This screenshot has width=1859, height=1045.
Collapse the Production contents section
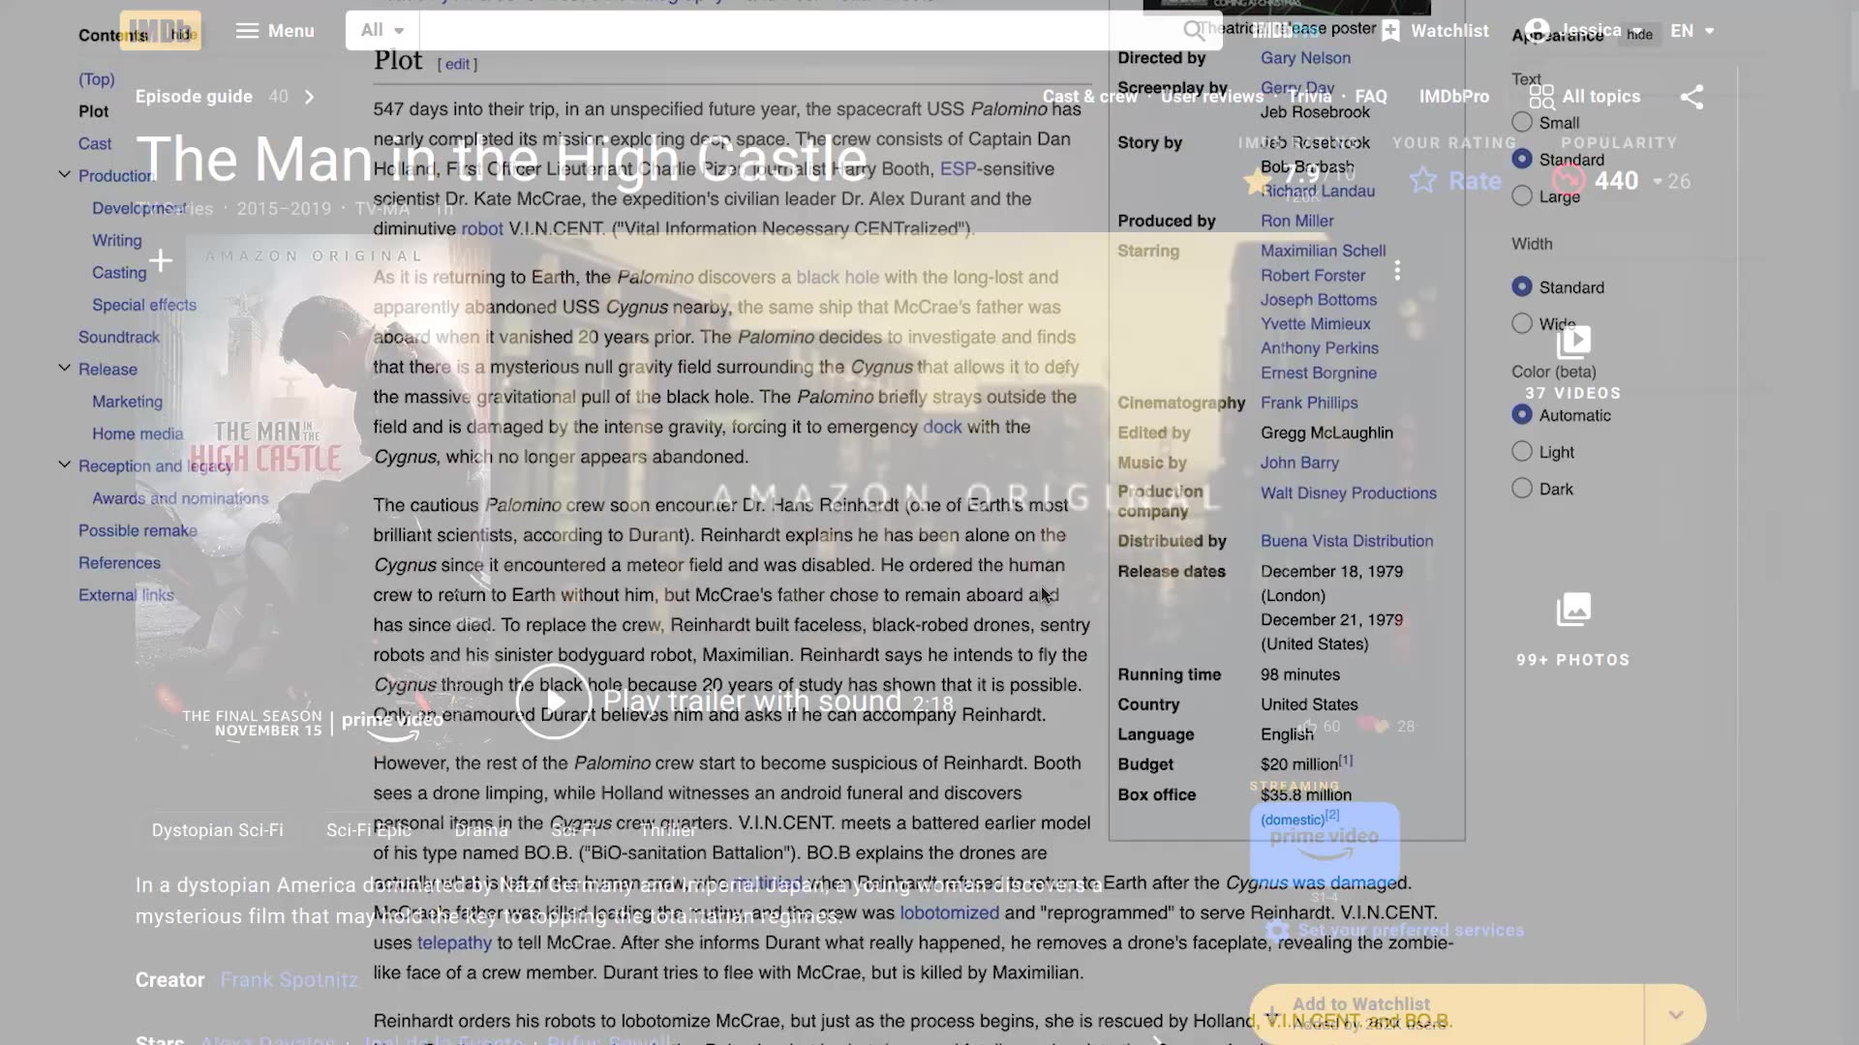[x=65, y=175]
